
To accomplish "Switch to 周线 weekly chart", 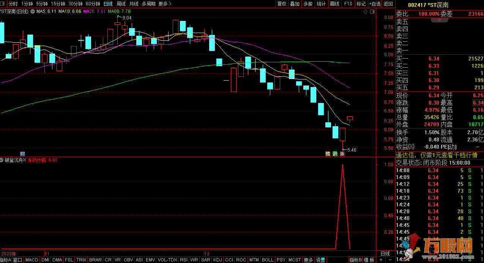I will pyautogui.click(x=121, y=4).
